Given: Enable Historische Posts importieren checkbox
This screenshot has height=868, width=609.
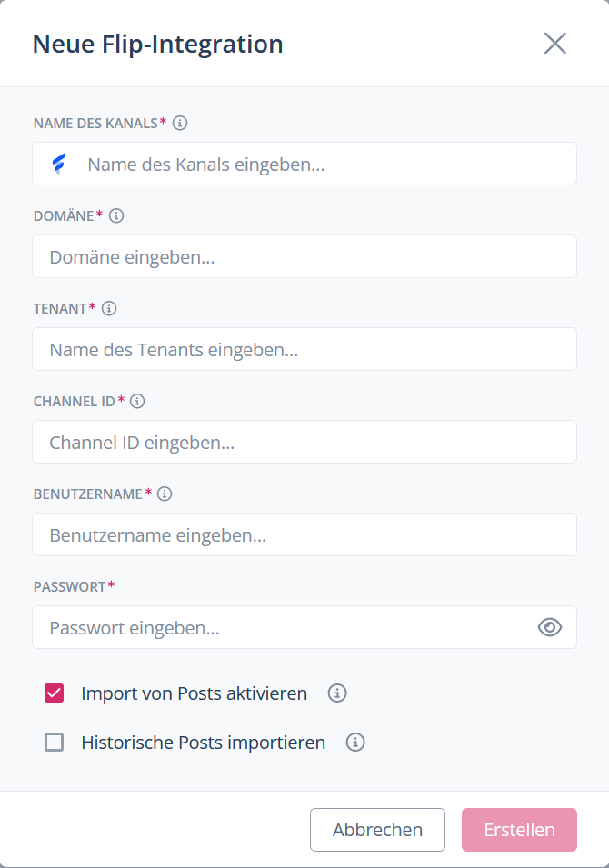Looking at the screenshot, I should pos(55,743).
